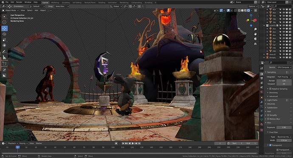Open the Render menu
Image resolution: width=293 pixels, height=158 pixels.
click(x=19, y=2)
